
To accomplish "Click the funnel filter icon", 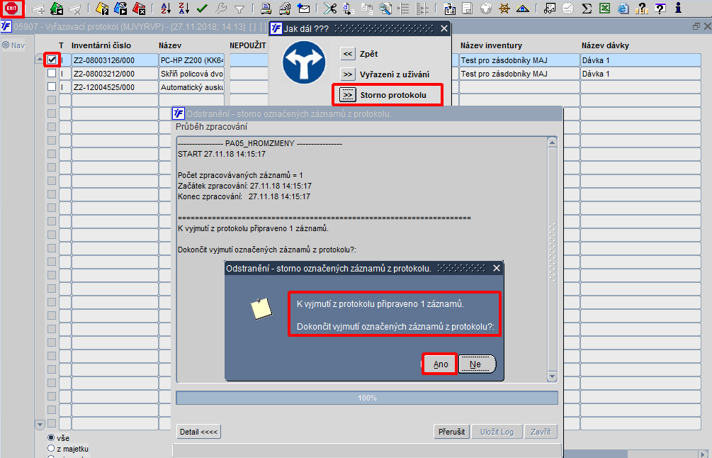I will click(239, 9).
